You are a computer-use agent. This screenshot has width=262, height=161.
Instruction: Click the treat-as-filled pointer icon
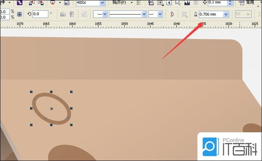click(x=178, y=3)
